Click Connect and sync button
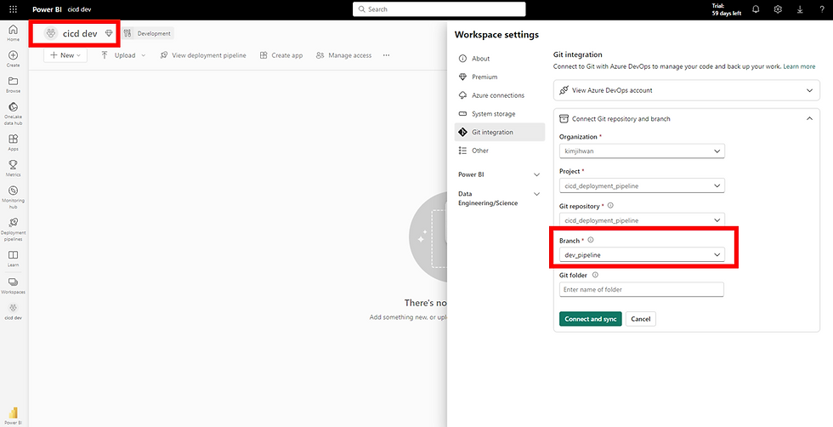The width and height of the screenshot is (833, 427). (590, 319)
